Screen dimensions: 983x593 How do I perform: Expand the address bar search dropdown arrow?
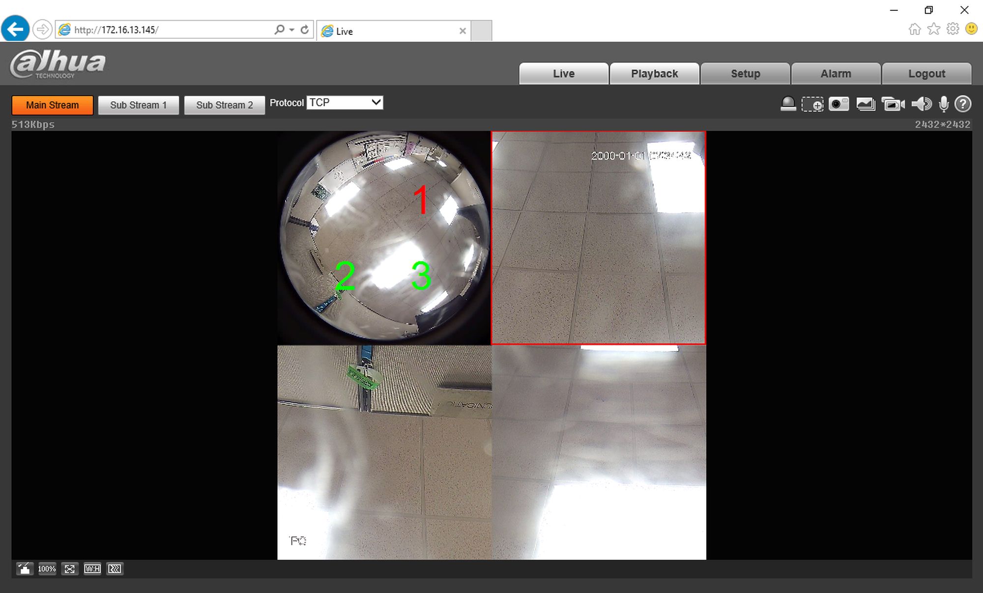(x=291, y=30)
